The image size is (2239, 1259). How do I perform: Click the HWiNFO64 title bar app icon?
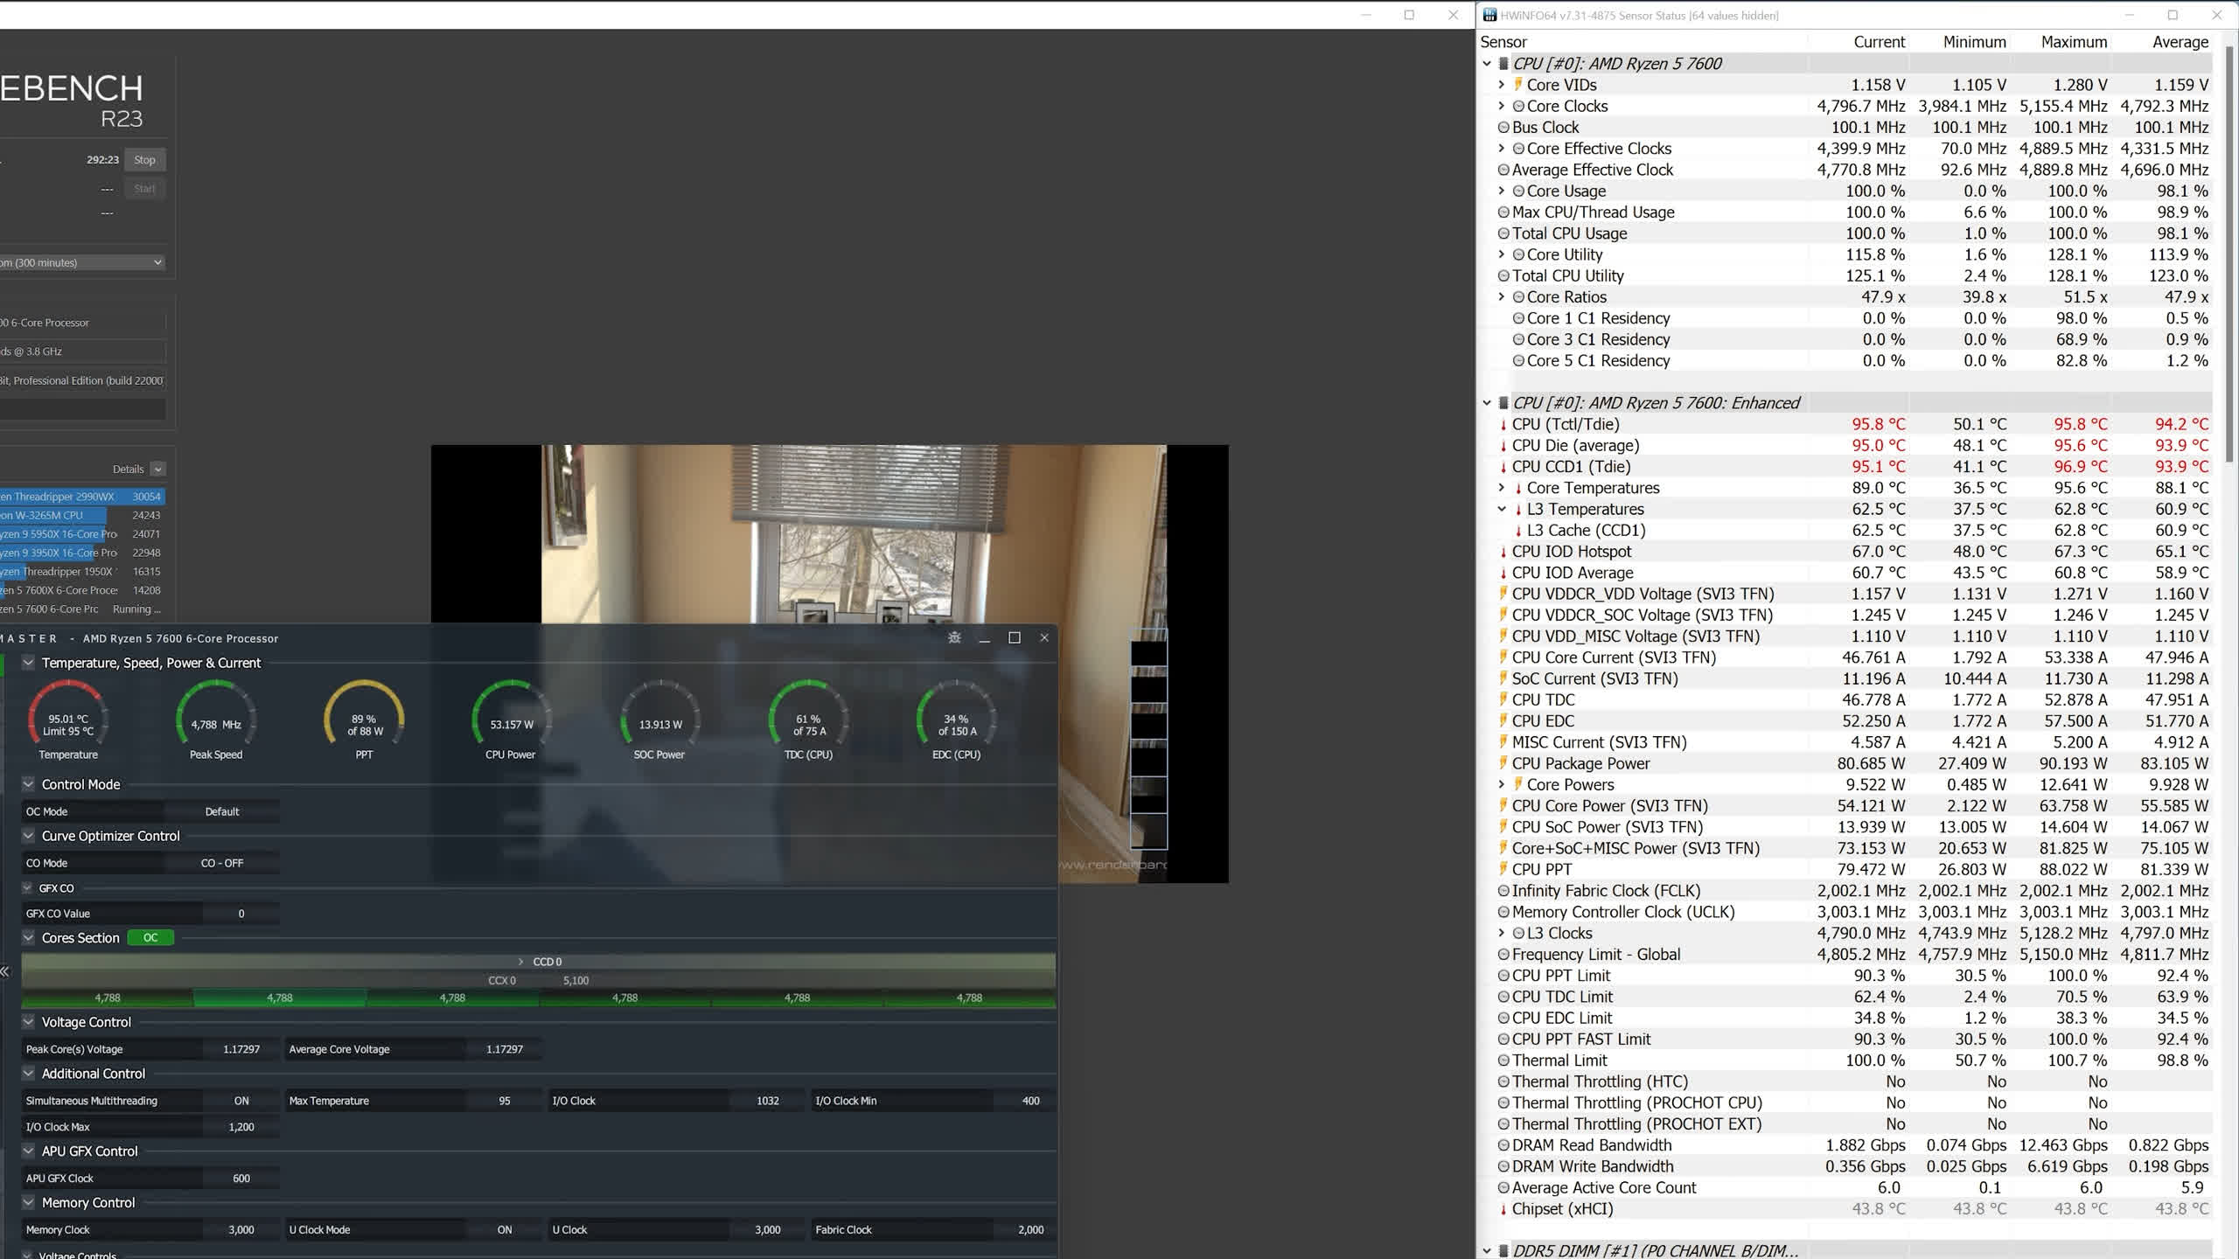[x=1489, y=15]
